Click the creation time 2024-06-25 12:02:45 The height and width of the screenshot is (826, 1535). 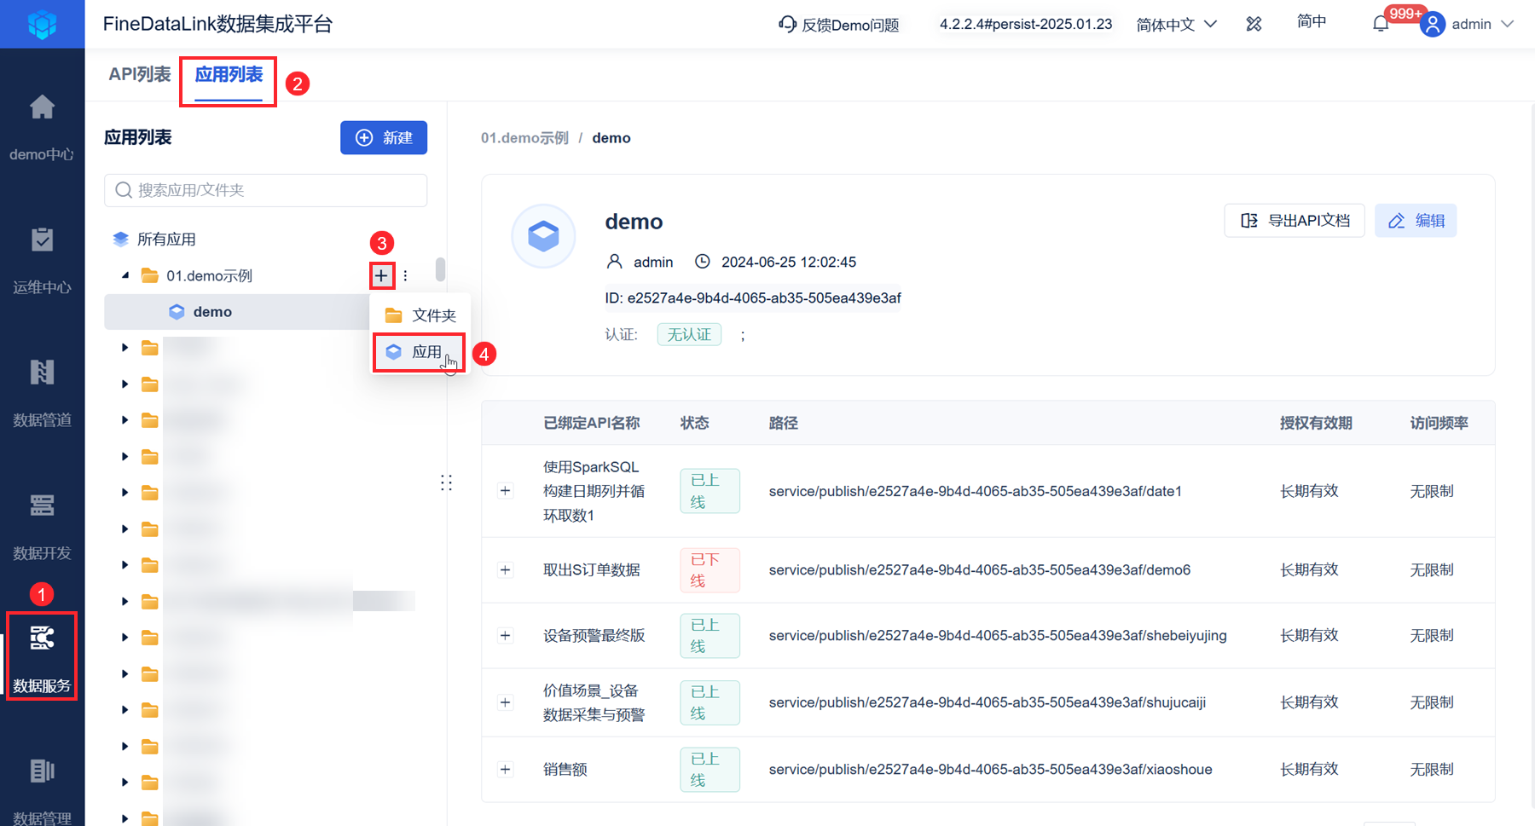coord(789,262)
